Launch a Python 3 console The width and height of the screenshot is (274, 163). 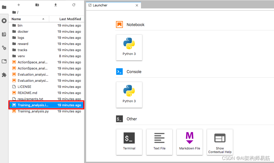point(129,95)
